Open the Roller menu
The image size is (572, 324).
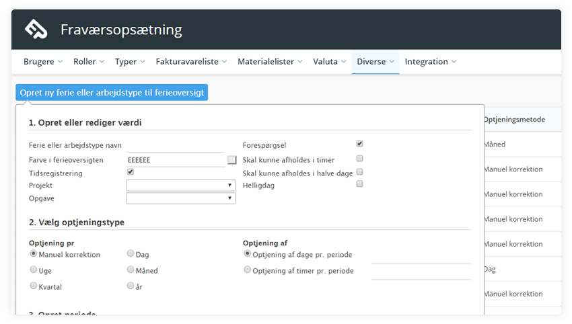[x=89, y=62]
